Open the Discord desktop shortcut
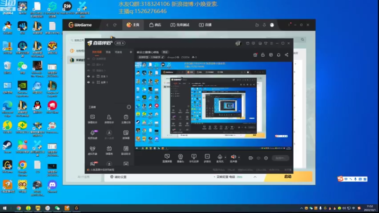 point(52,186)
